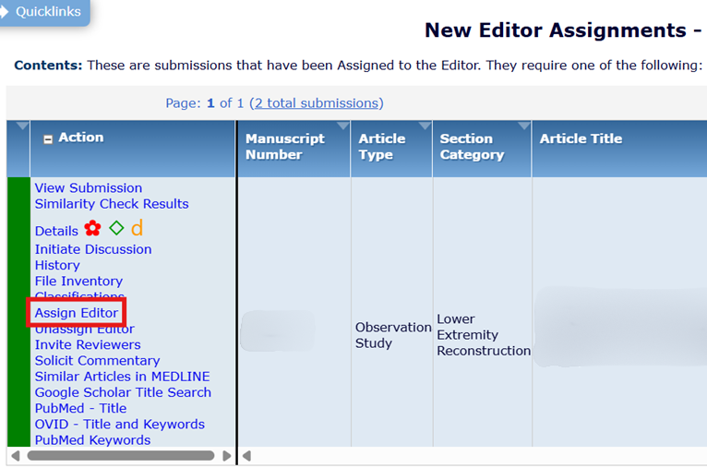Image resolution: width=707 pixels, height=468 pixels.
Task: Click the Invite Reviewers link
Action: (x=88, y=344)
